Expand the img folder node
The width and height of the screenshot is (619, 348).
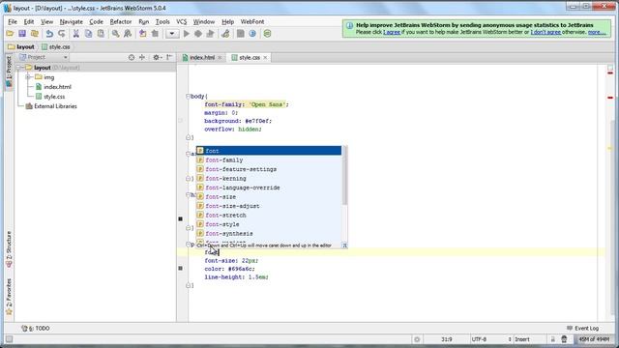click(x=28, y=77)
